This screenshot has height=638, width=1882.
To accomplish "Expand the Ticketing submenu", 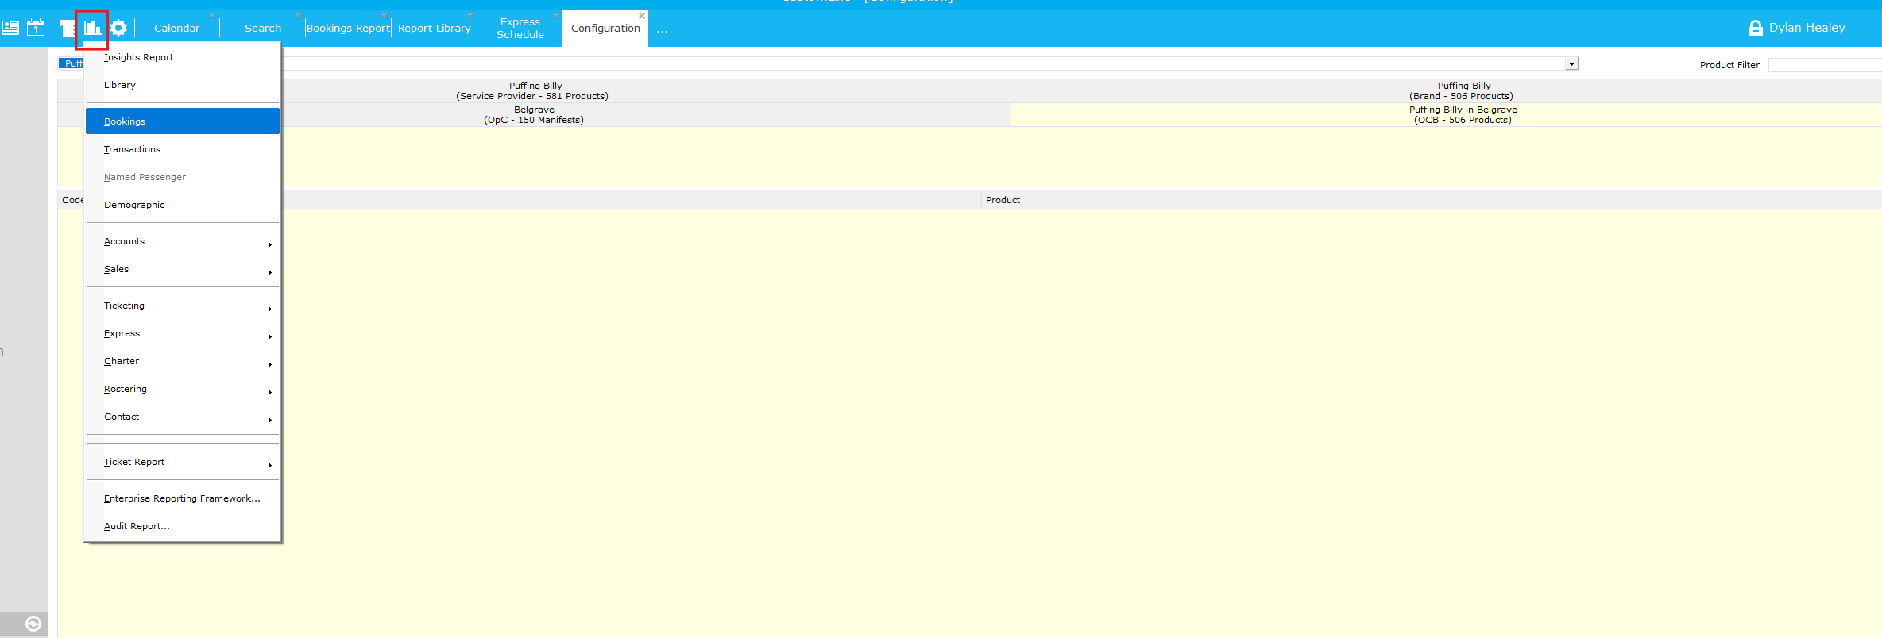I will point(183,306).
